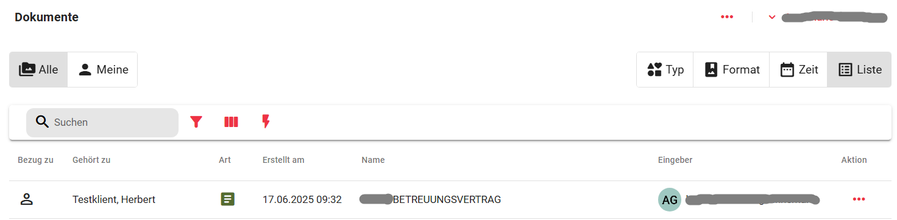Screen dimensions: 897x220
Task: Sort by Erstellt am column header
Action: tap(283, 160)
